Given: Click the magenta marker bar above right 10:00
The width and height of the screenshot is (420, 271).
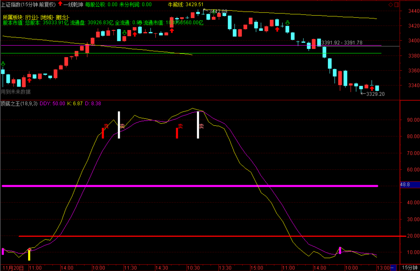Looking at the screenshot, I should tap(340, 250).
